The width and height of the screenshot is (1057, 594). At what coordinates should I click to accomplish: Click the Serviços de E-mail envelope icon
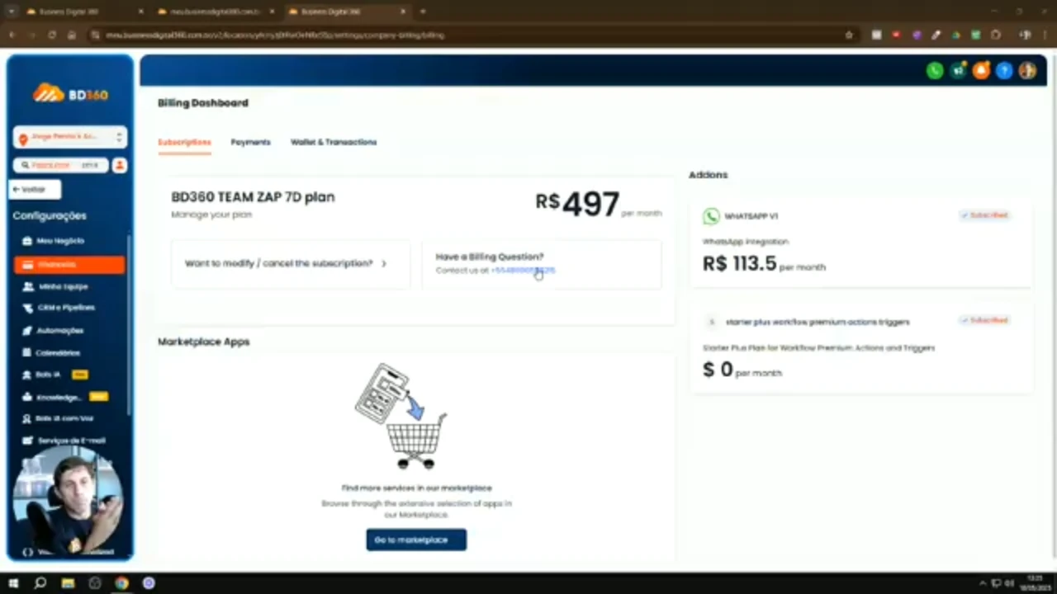click(28, 441)
